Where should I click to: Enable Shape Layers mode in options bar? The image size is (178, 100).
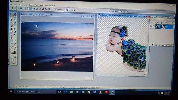(19, 8)
